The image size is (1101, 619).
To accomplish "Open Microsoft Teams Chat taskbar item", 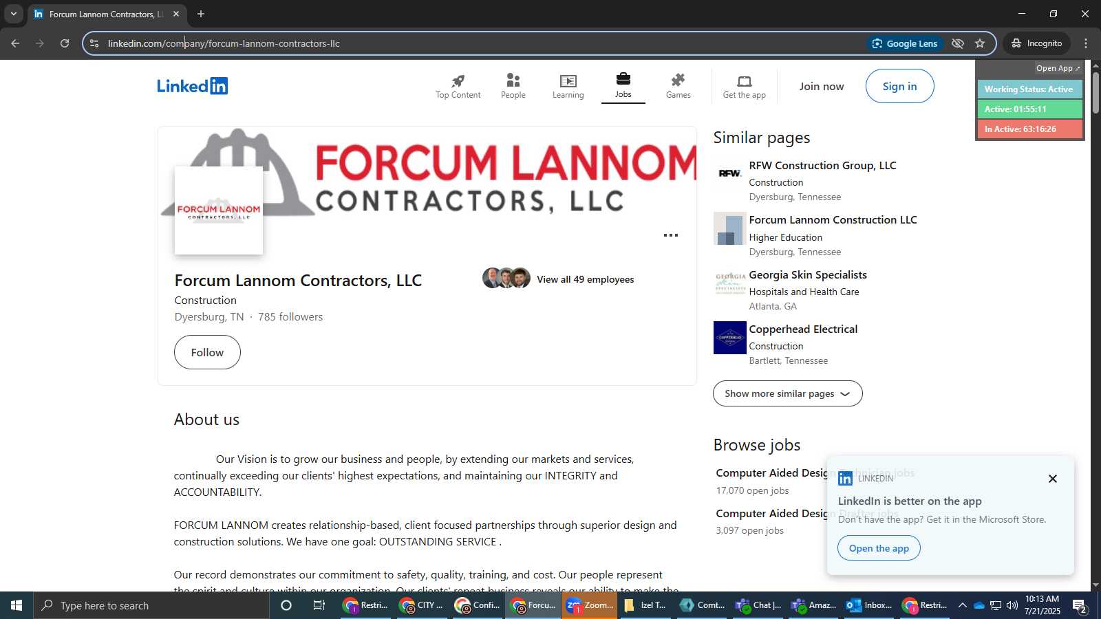I will pyautogui.click(x=758, y=605).
